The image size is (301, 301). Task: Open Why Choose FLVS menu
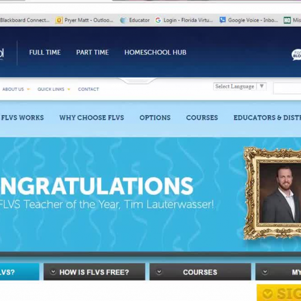click(92, 117)
